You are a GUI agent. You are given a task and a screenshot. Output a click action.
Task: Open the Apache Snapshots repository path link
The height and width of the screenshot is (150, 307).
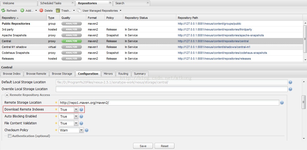click(x=221, y=35)
